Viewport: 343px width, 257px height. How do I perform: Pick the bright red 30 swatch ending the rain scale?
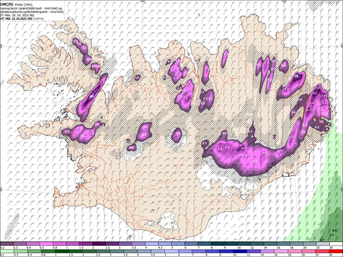tap(336, 251)
